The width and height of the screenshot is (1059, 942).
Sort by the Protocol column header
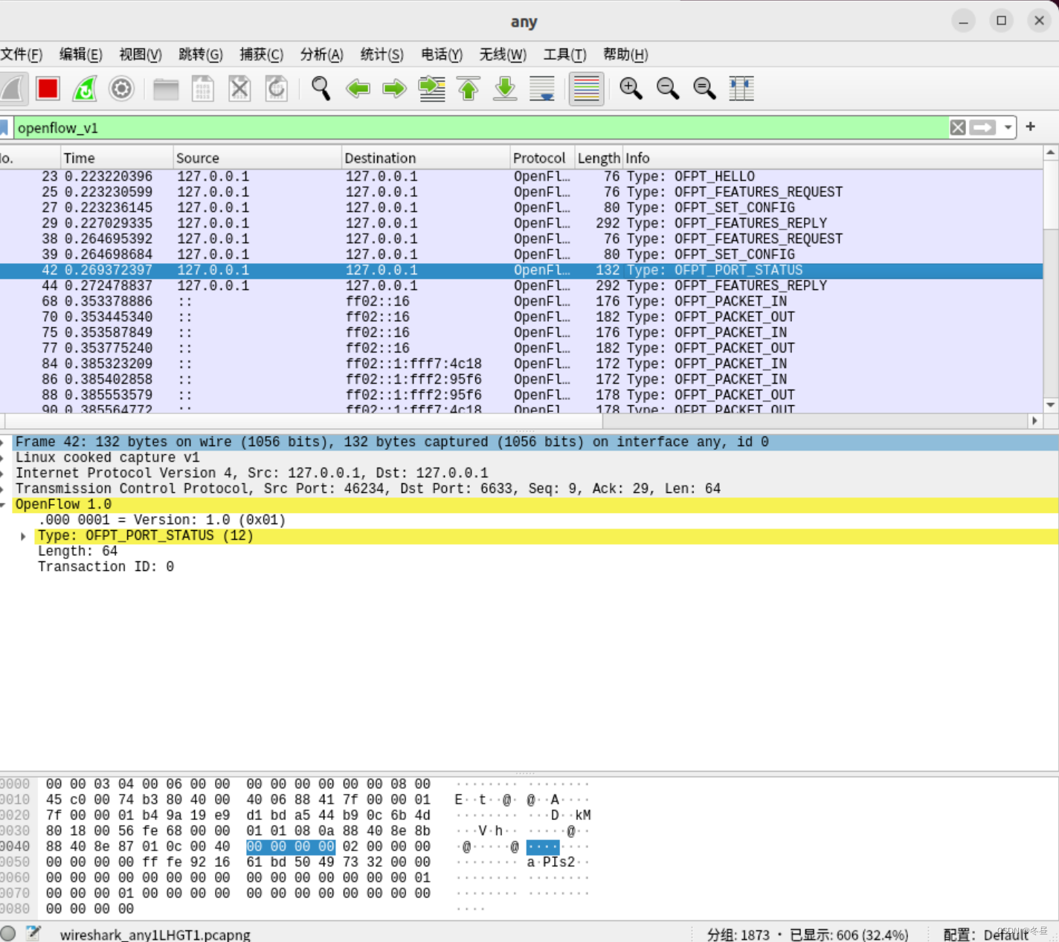[542, 158]
